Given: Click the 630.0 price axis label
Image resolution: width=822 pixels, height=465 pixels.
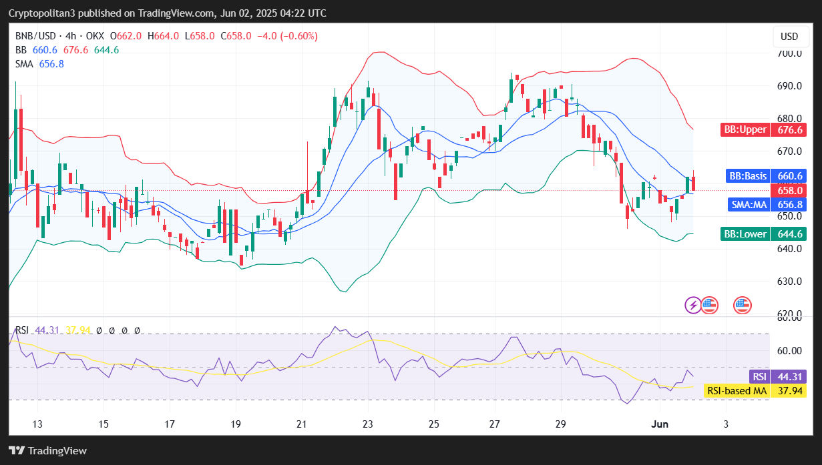Looking at the screenshot, I should [x=789, y=282].
